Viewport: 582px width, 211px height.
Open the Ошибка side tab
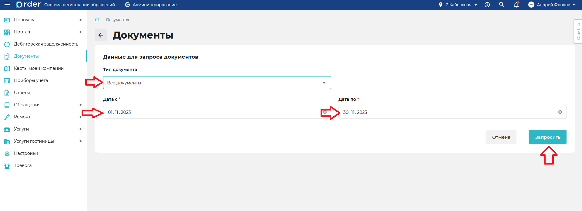click(x=578, y=31)
